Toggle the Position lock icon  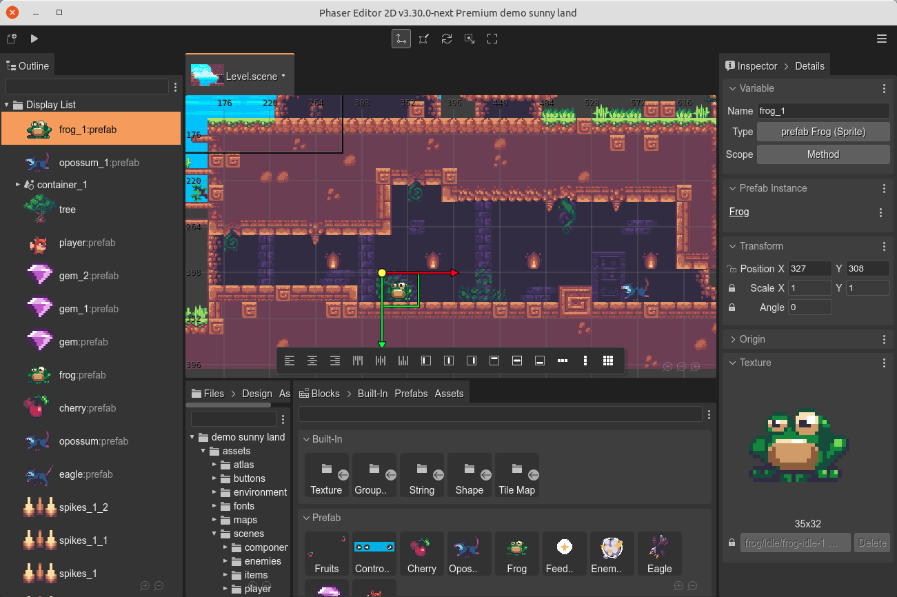tap(732, 269)
